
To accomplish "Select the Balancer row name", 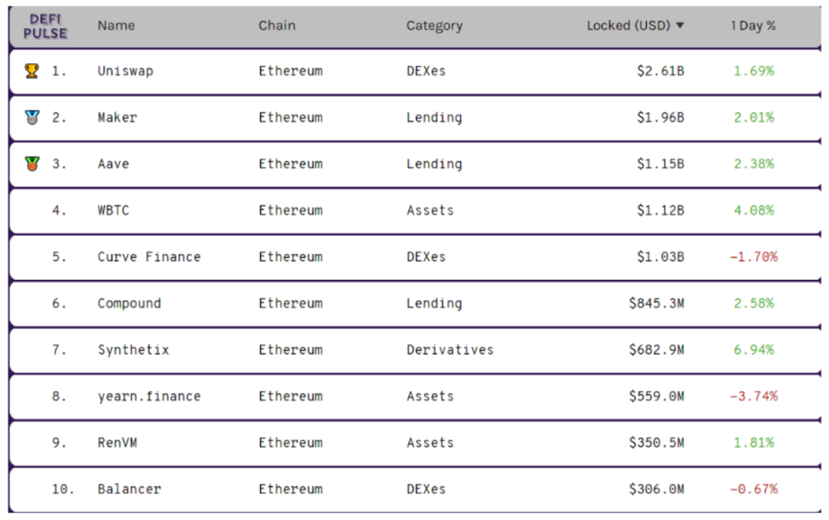I will point(129,489).
